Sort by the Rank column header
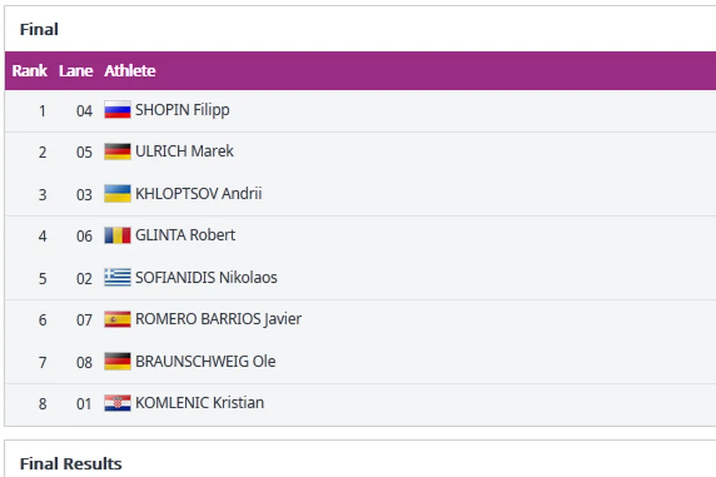716x477 pixels. click(29, 71)
